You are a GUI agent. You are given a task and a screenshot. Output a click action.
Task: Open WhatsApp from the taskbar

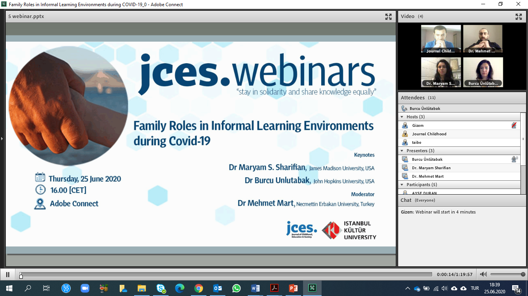pos(236,288)
